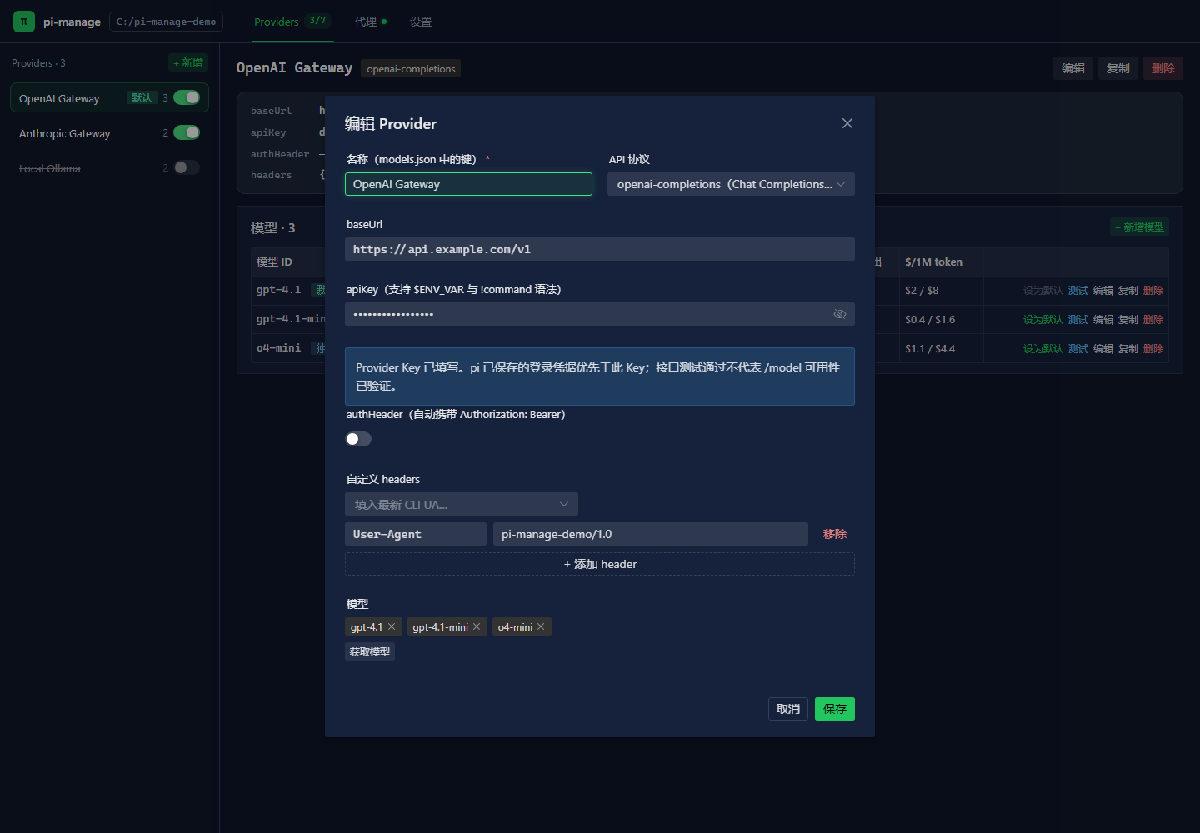This screenshot has height=833, width=1200.
Task: Click the 复制 provider button
Action: (1118, 68)
